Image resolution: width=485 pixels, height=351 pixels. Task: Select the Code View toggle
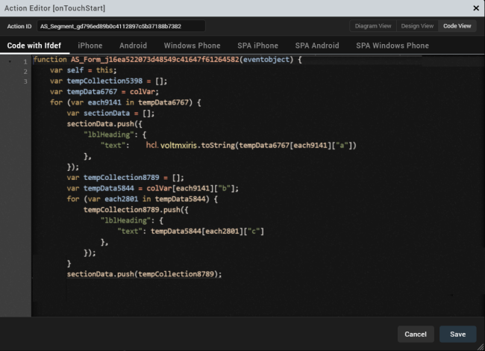click(457, 26)
